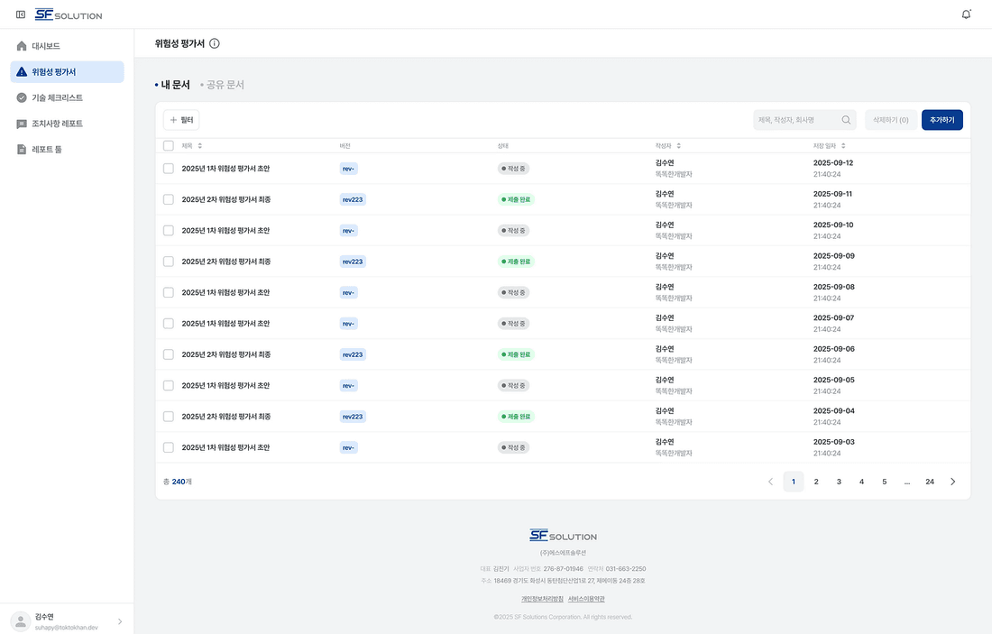
Task: Open 대시보드 in the sidebar
Action: 67,46
